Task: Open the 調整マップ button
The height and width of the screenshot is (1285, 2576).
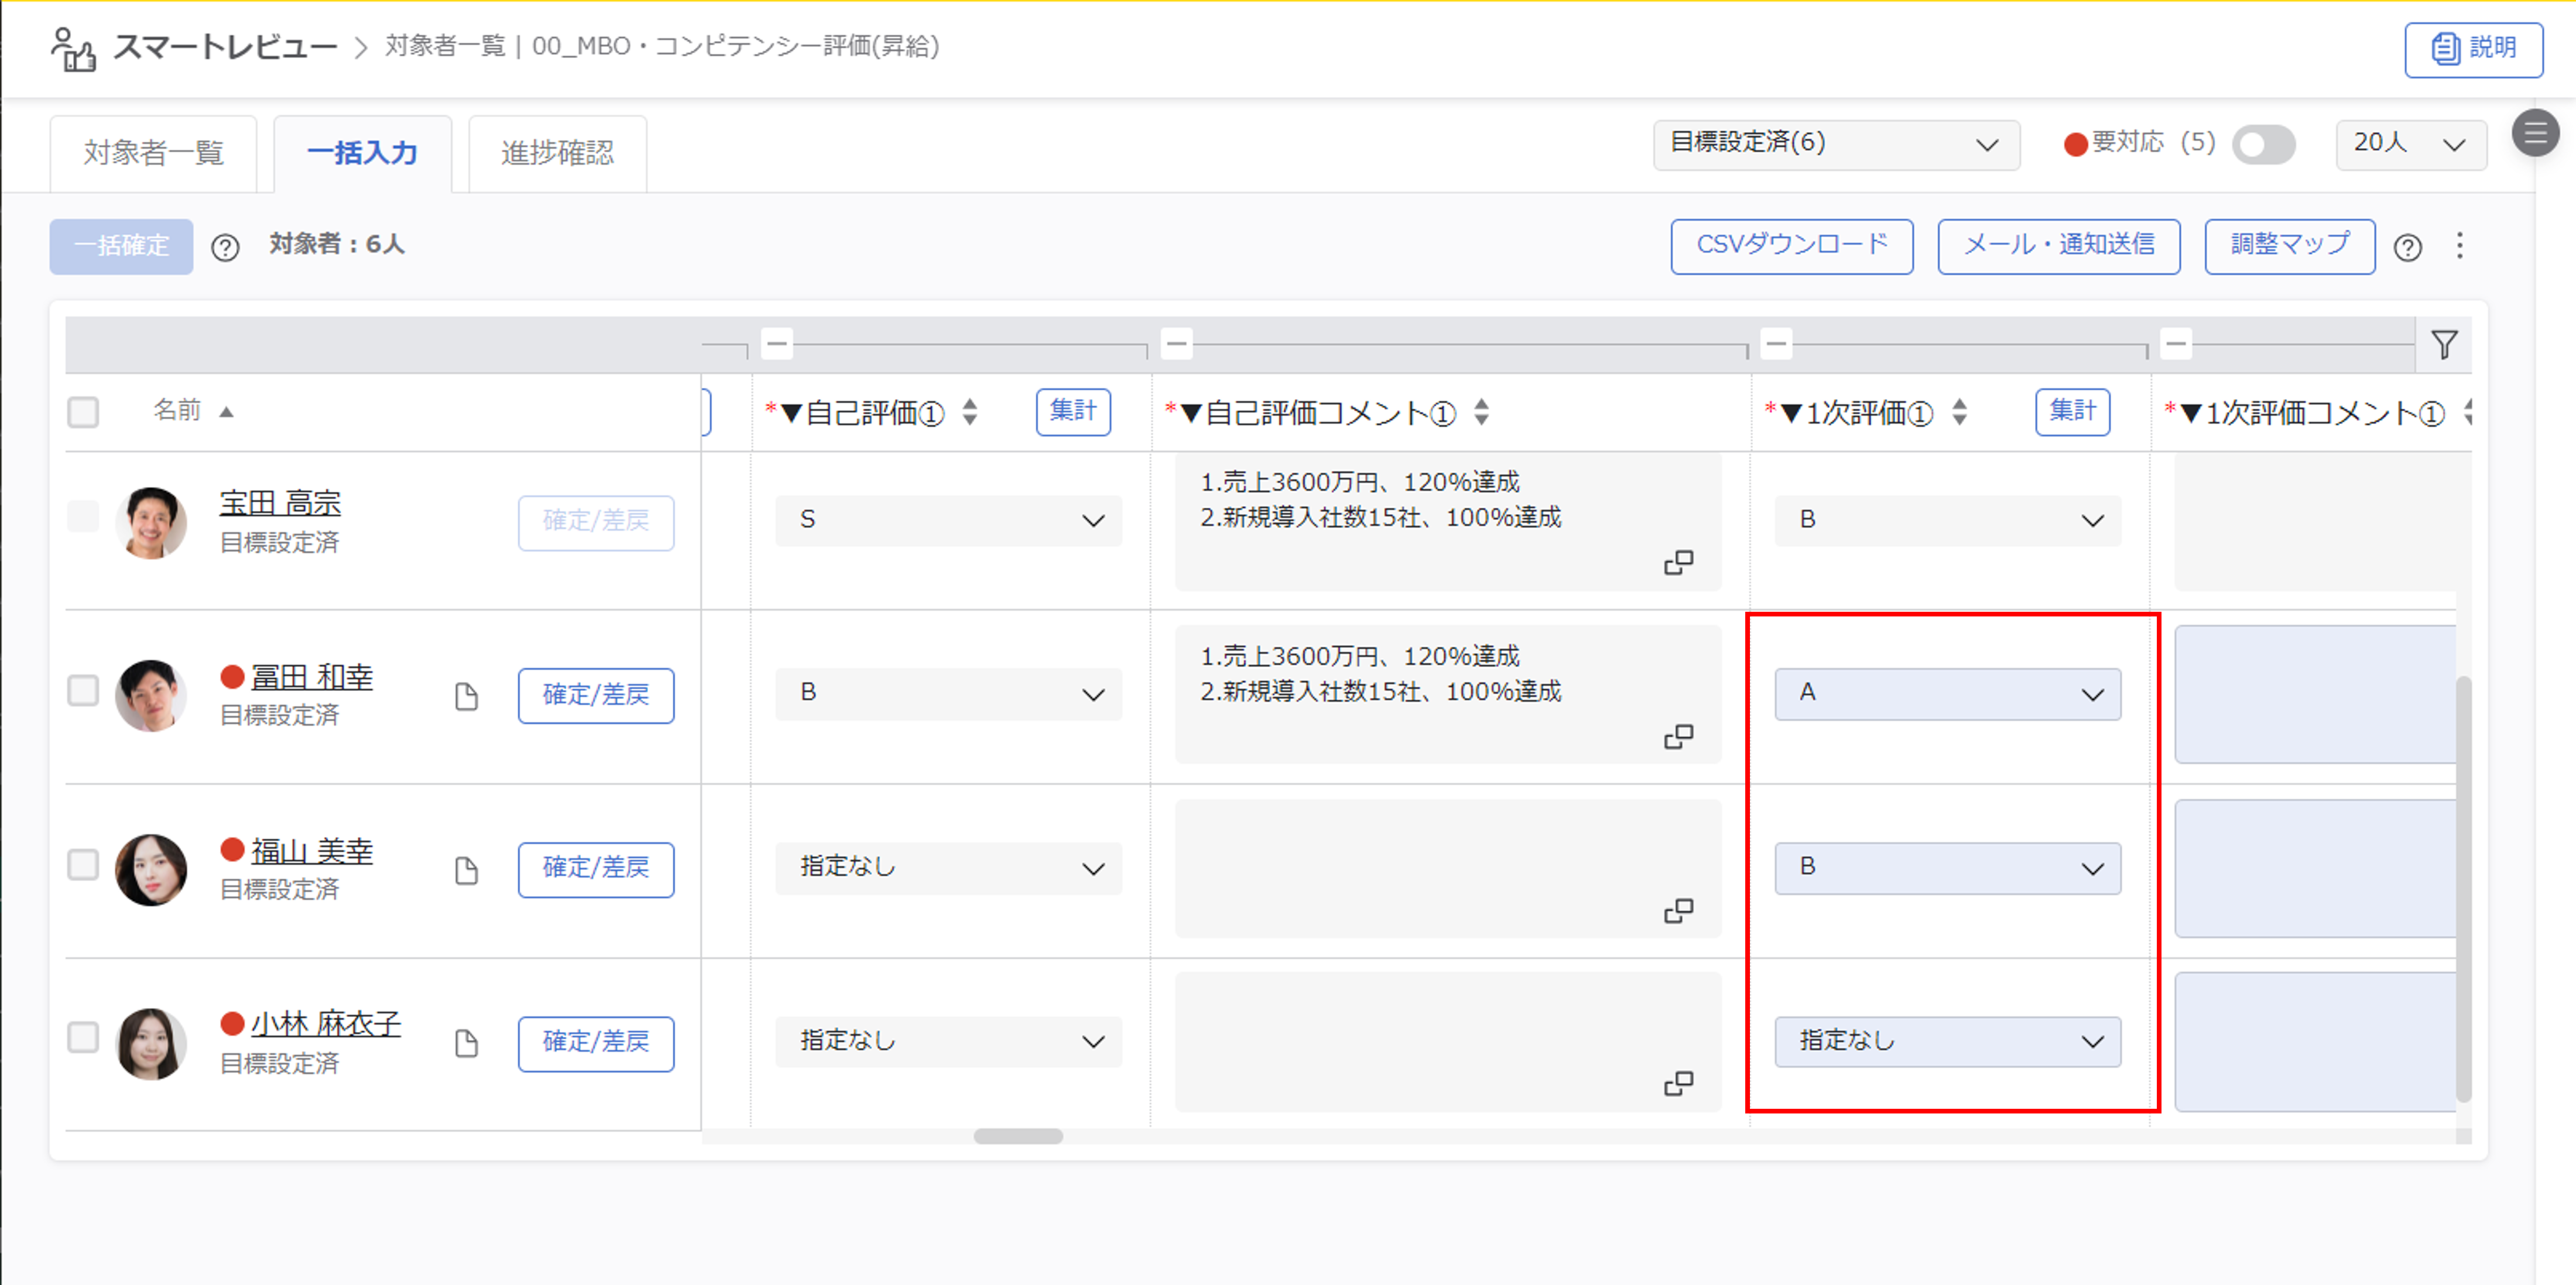Action: (2290, 247)
